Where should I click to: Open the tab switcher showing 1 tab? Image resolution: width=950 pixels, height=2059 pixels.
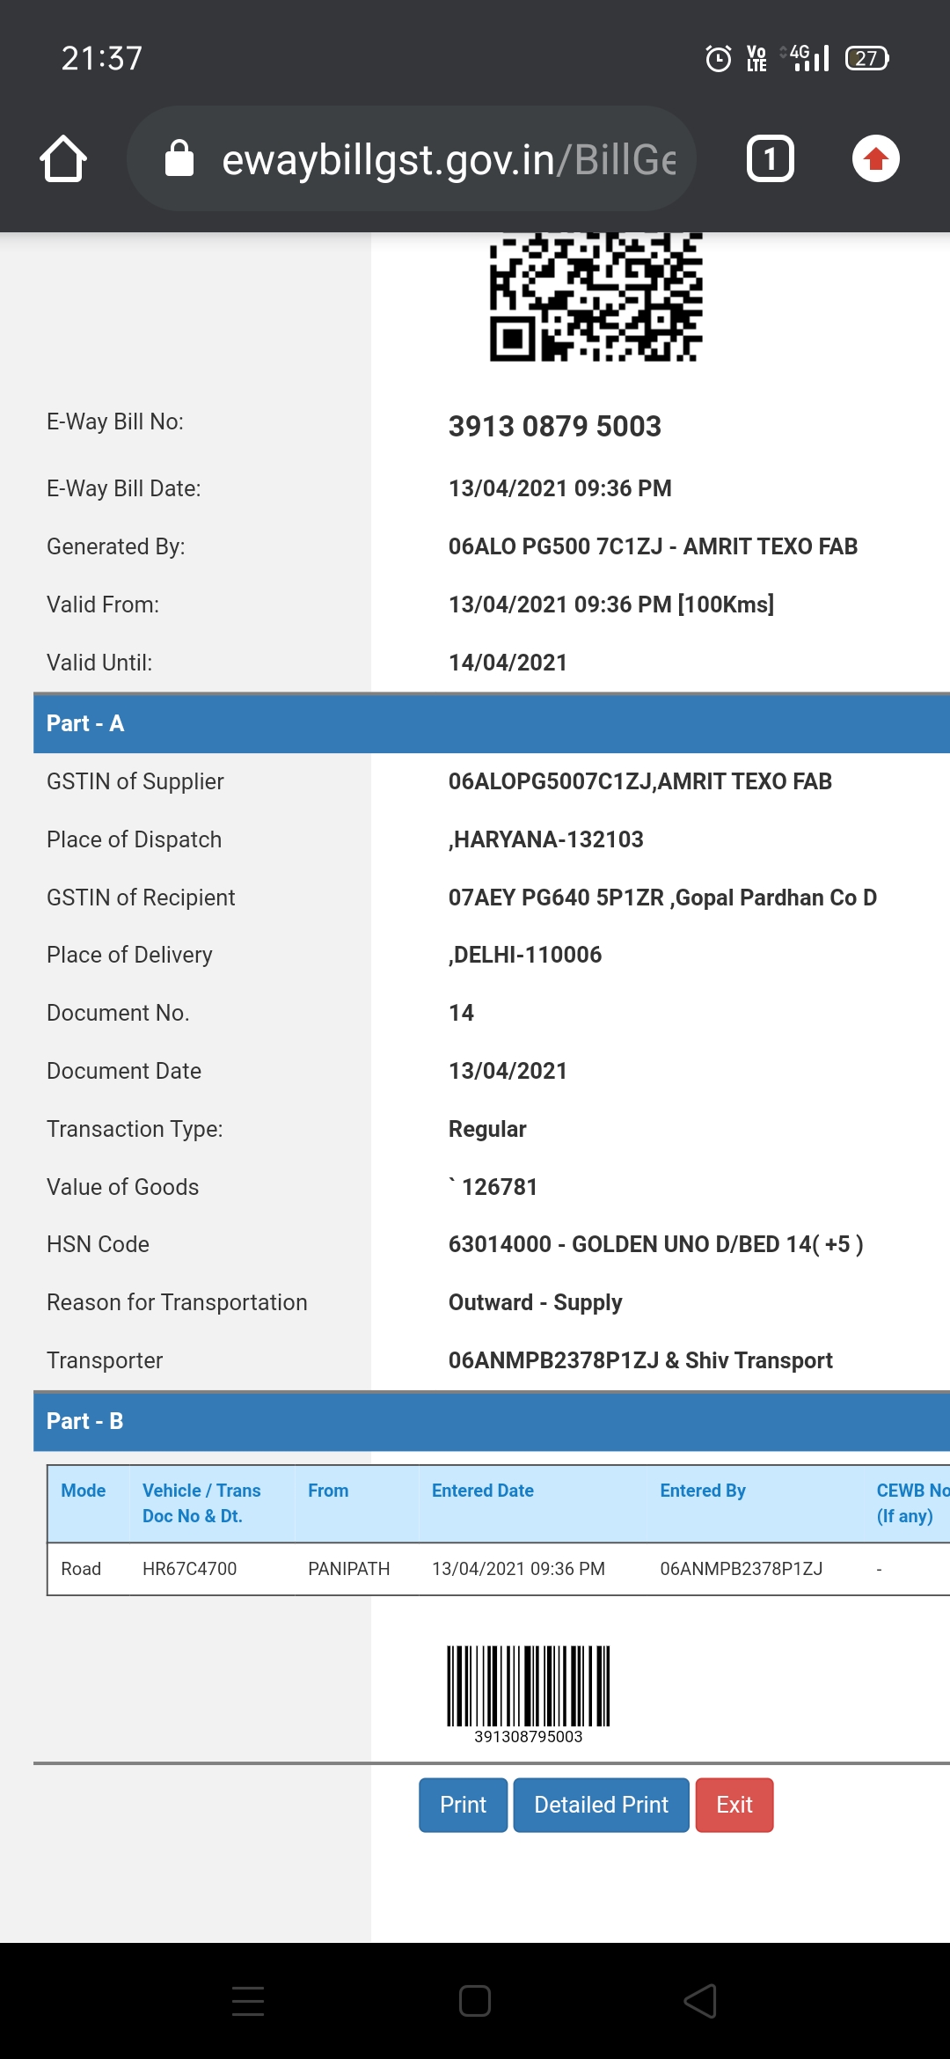pyautogui.click(x=771, y=159)
